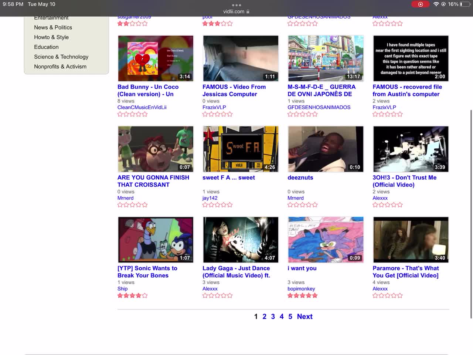Viewport: 473px width, 355px height.
Task: Go to page 3 of results
Action: coord(273,317)
